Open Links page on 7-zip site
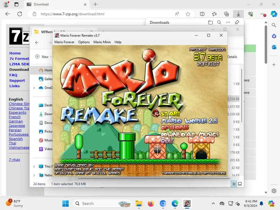This screenshot has height=210, width=280. pyautogui.click(x=14, y=86)
